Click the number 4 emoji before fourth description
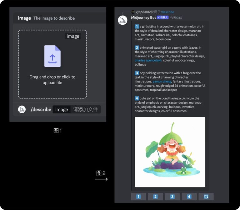240x210 pixels. coord(137,98)
